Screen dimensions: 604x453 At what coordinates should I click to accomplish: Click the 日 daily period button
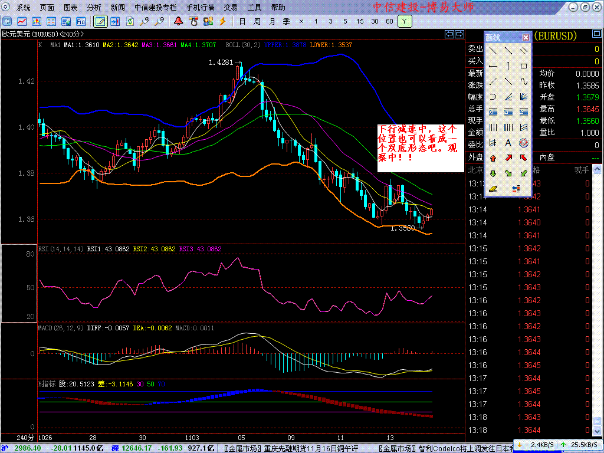pyautogui.click(x=242, y=21)
